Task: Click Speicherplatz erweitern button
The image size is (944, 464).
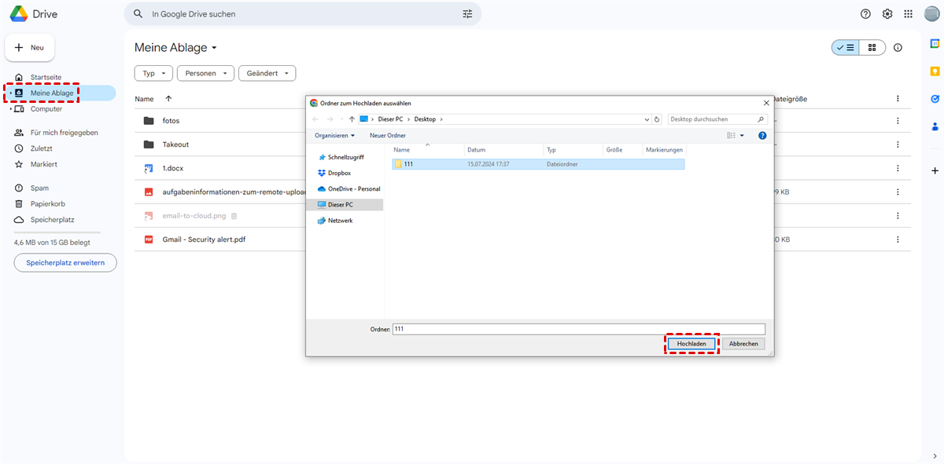Action: [65, 262]
